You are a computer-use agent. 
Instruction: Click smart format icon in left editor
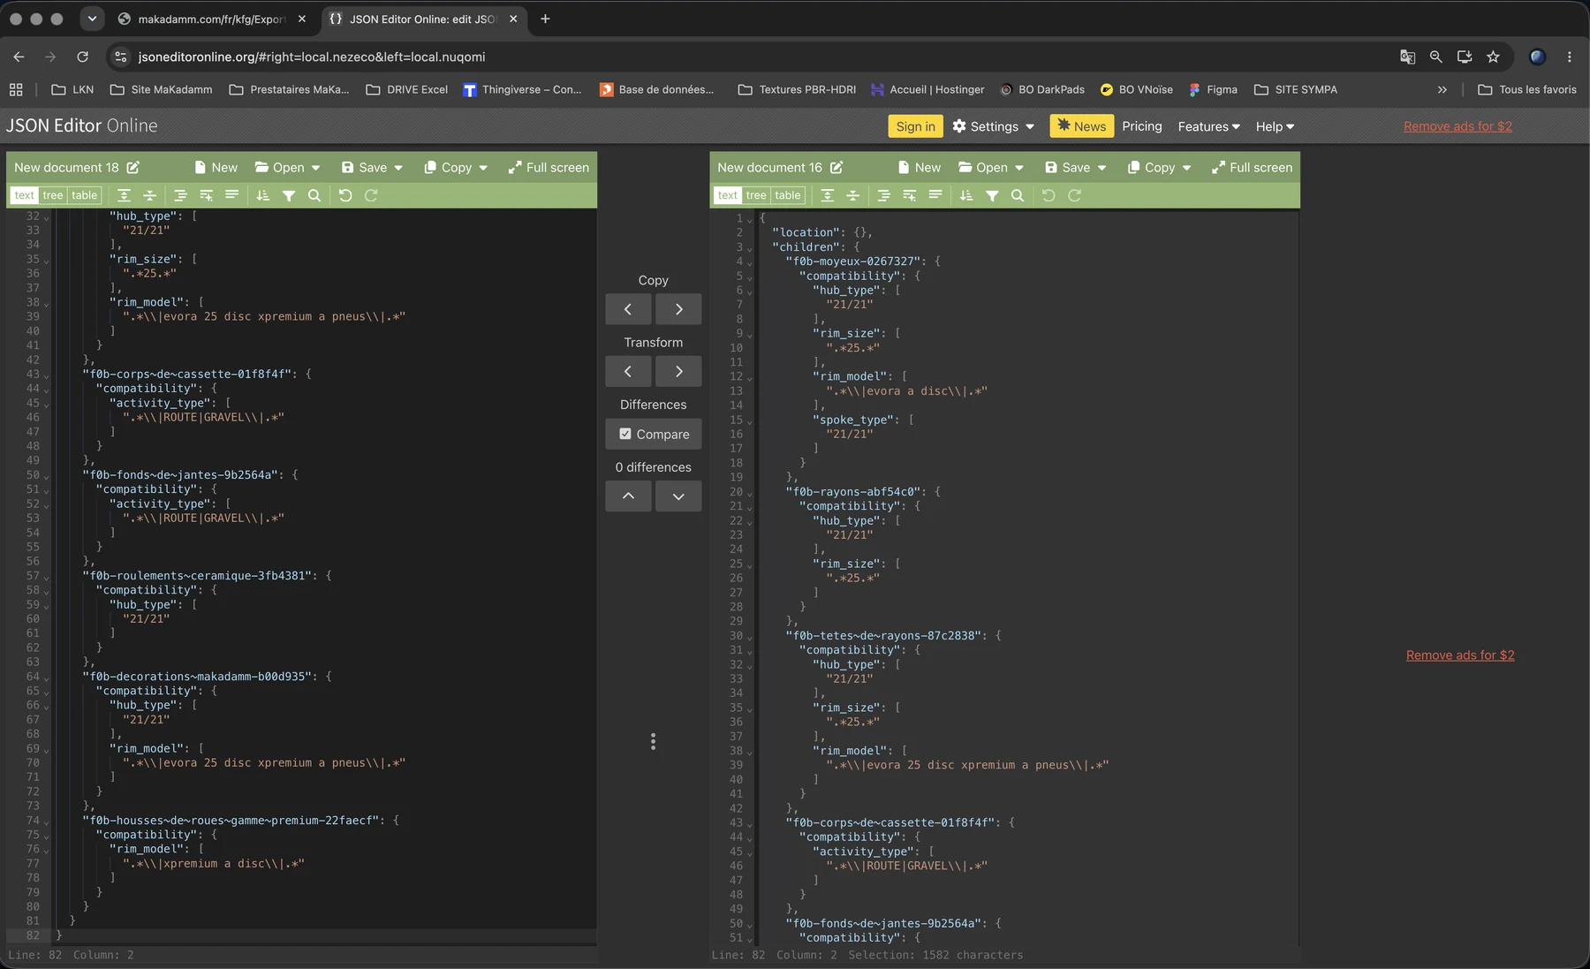(x=206, y=196)
